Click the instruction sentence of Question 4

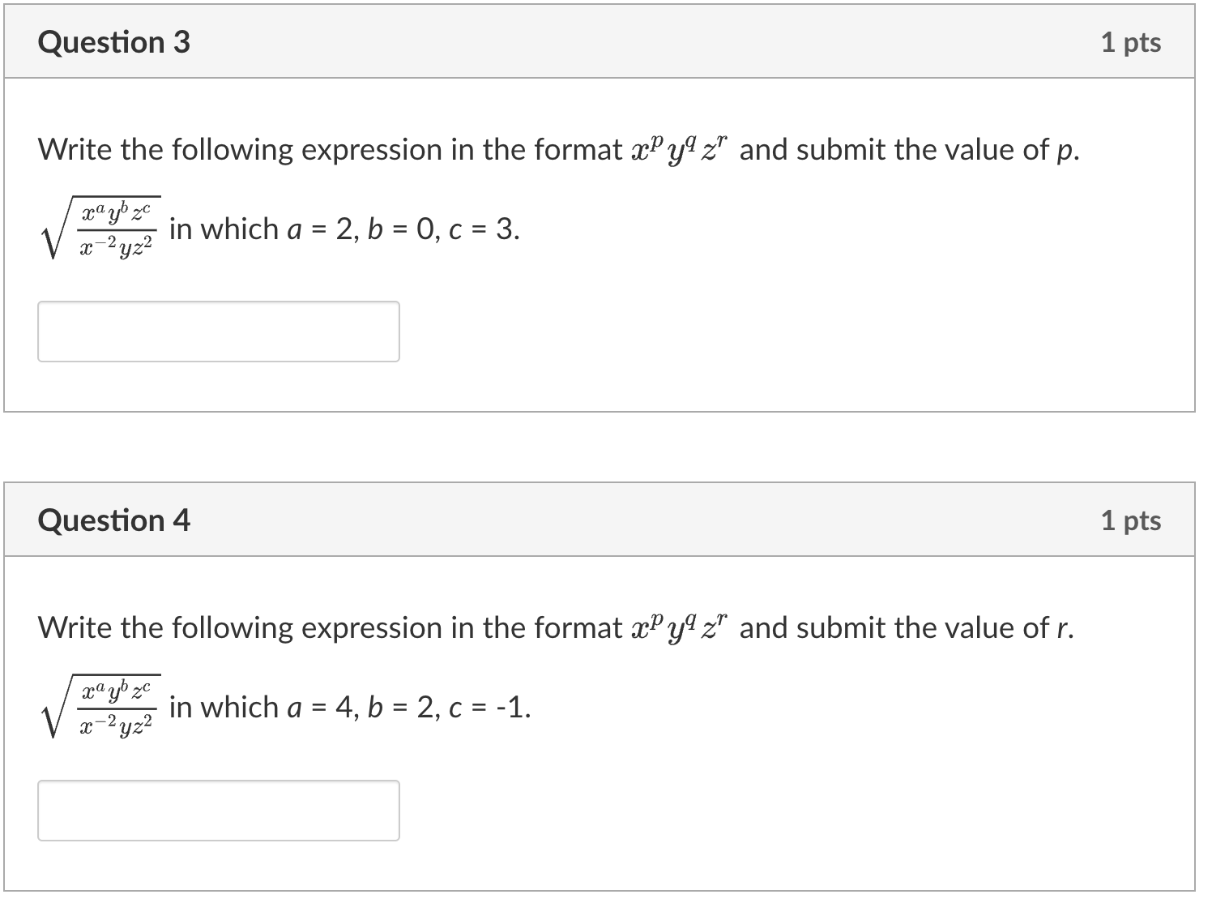click(557, 627)
